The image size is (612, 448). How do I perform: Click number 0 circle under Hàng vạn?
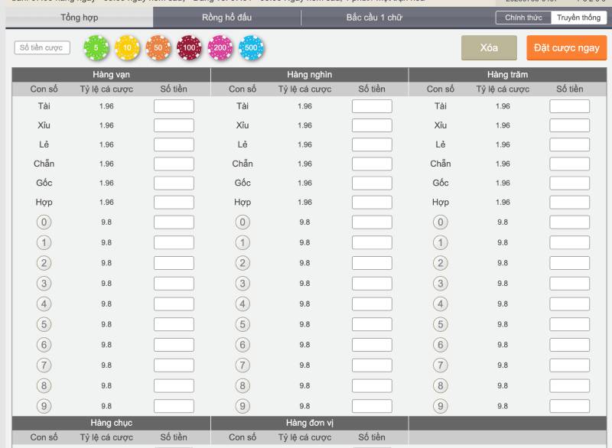pos(44,222)
